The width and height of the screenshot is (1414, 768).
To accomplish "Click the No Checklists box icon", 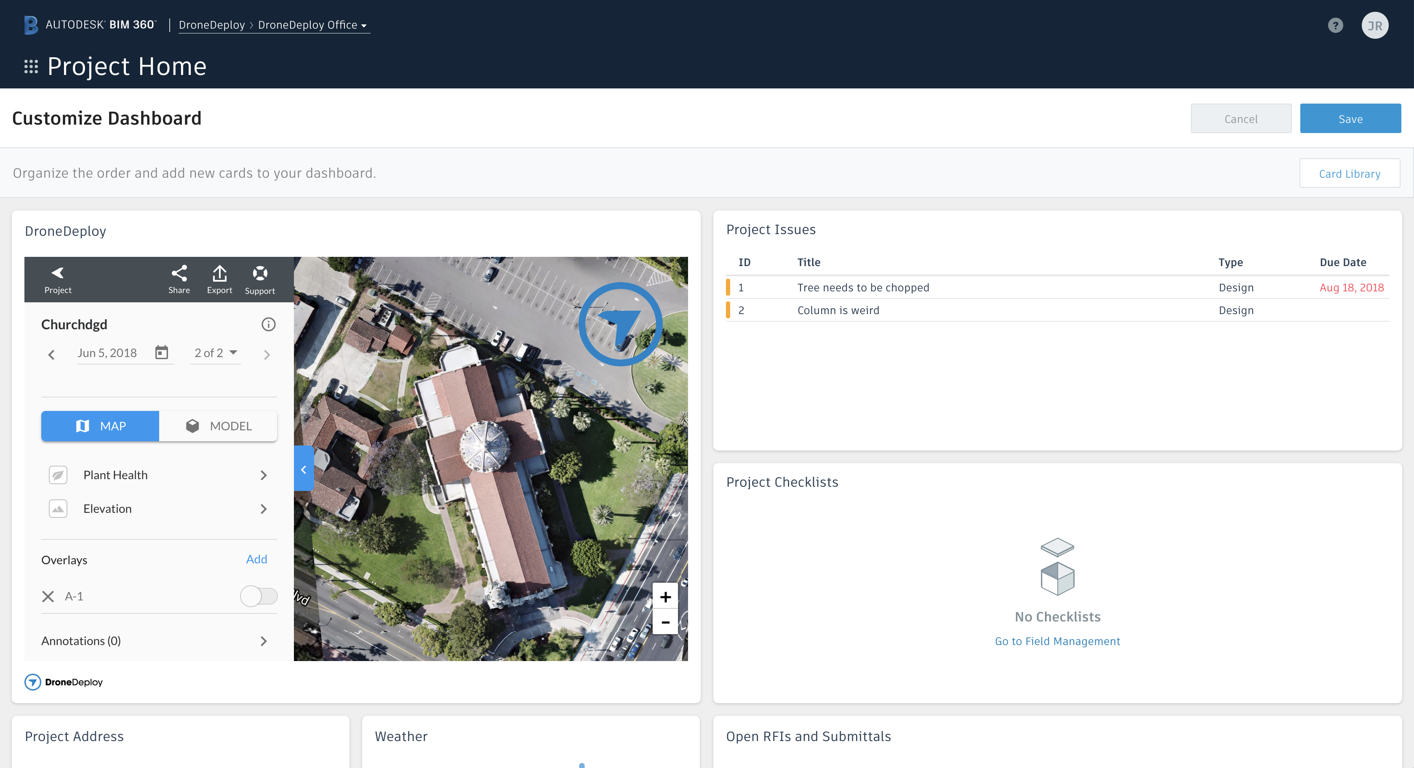I will [1057, 567].
